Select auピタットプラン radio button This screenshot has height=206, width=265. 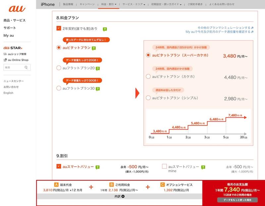click(x=59, y=48)
